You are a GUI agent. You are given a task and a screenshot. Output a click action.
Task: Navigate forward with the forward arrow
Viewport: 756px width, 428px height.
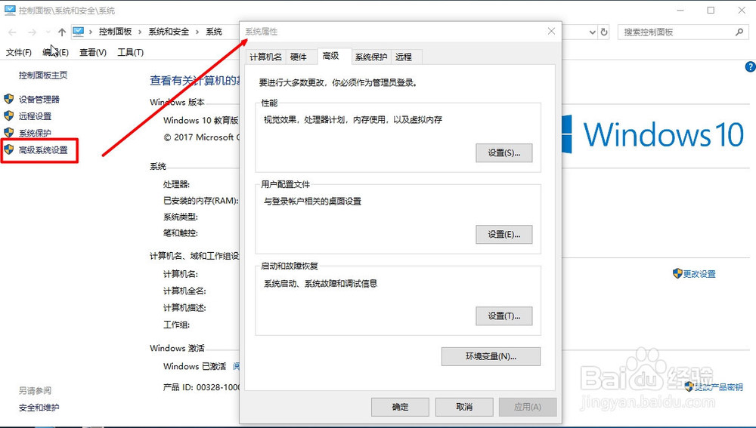coord(32,32)
